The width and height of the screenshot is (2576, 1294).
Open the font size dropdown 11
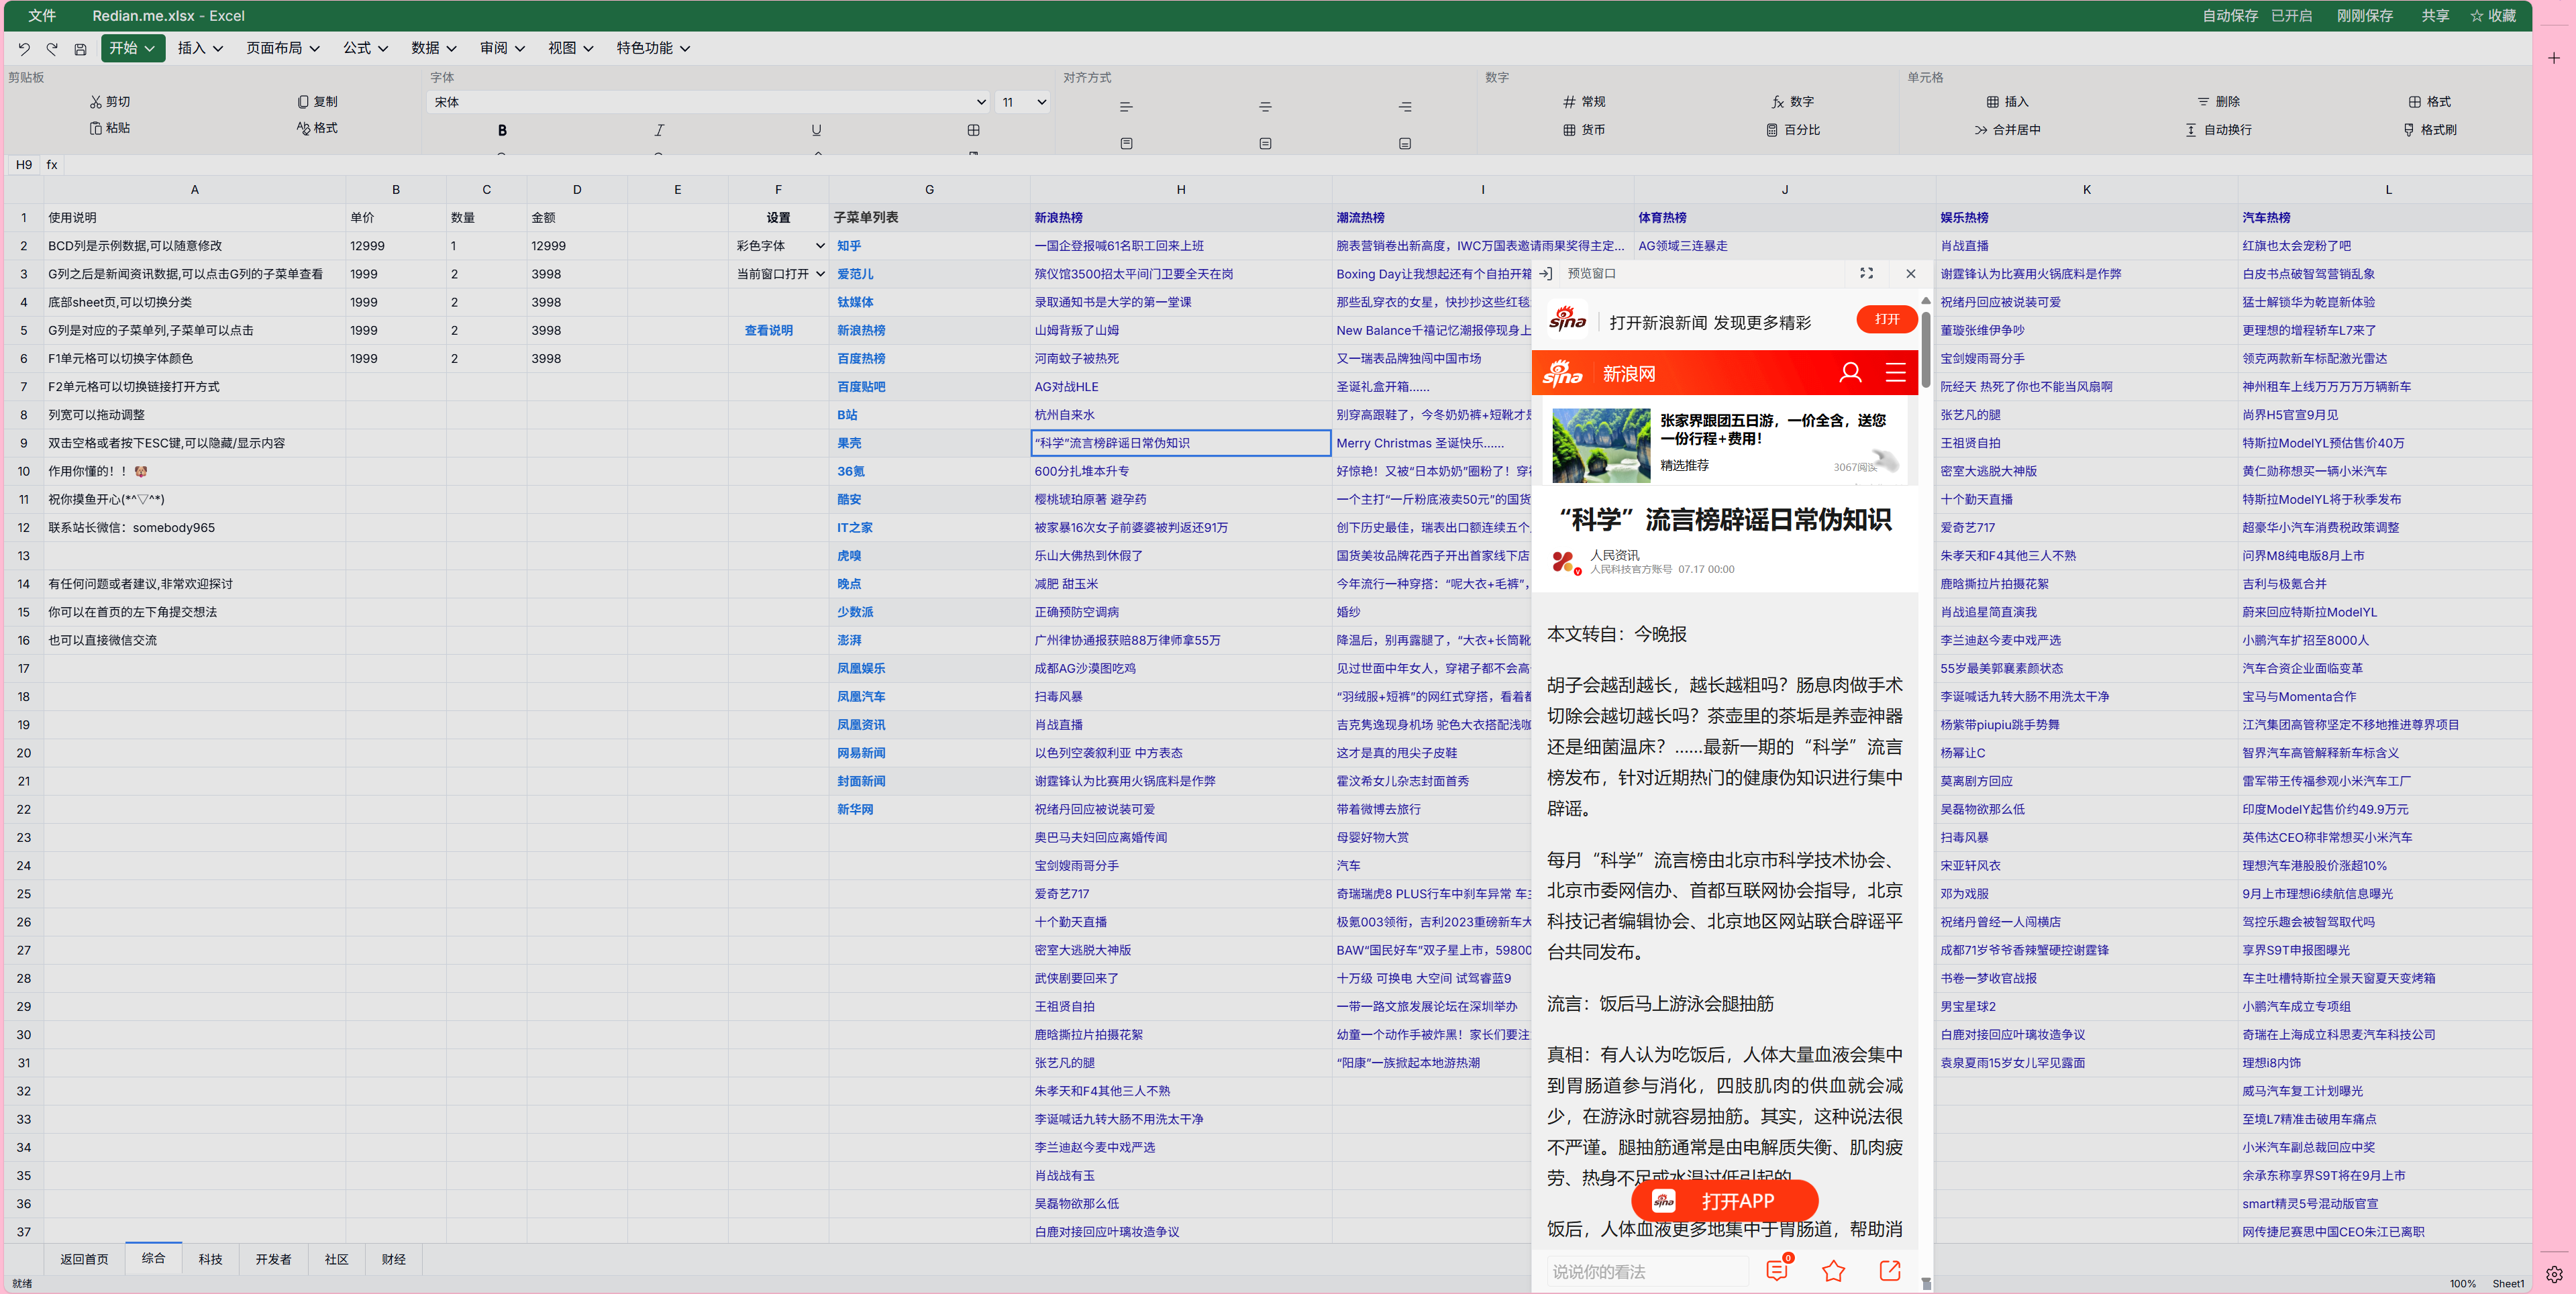coord(1023,102)
